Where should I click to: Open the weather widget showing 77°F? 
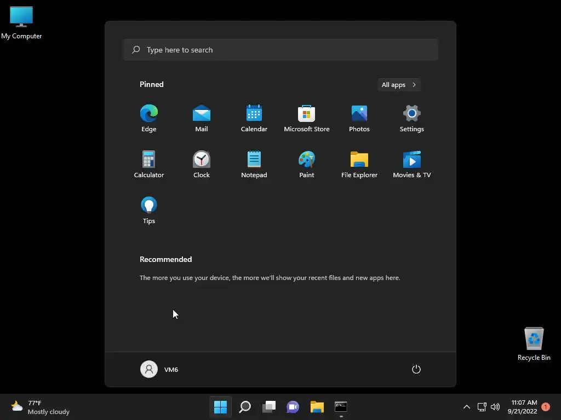40,407
